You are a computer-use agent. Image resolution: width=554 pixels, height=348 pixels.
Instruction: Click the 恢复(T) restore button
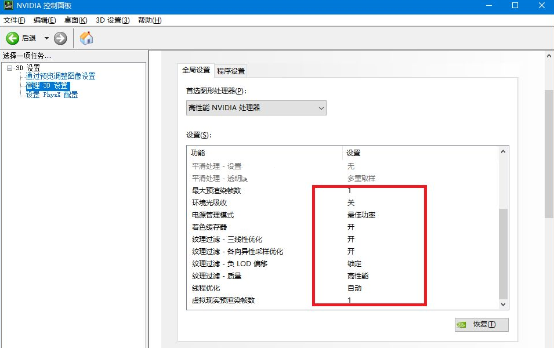(481, 324)
